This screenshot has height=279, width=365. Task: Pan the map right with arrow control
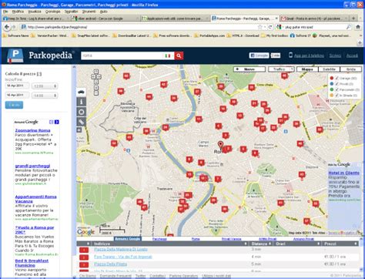click(99, 76)
